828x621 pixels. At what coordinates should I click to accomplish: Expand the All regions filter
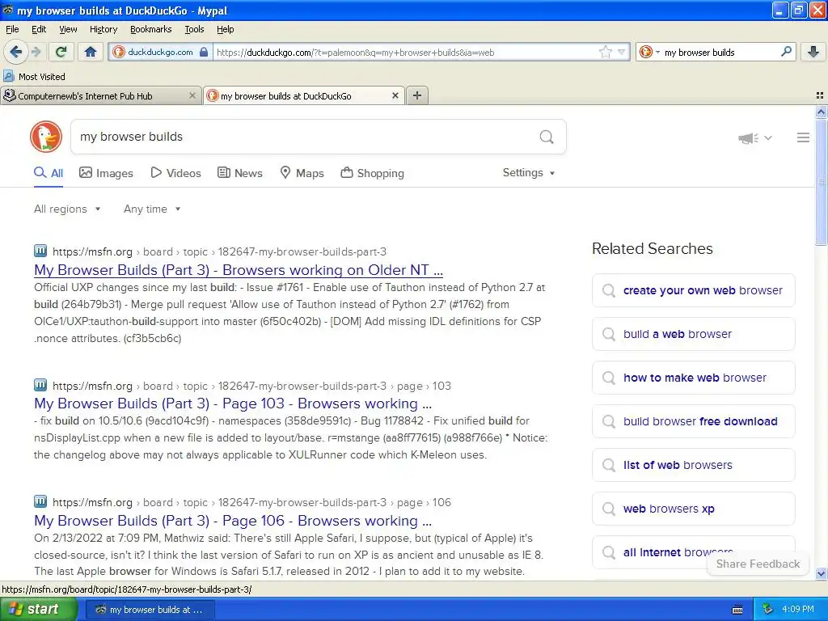point(67,209)
